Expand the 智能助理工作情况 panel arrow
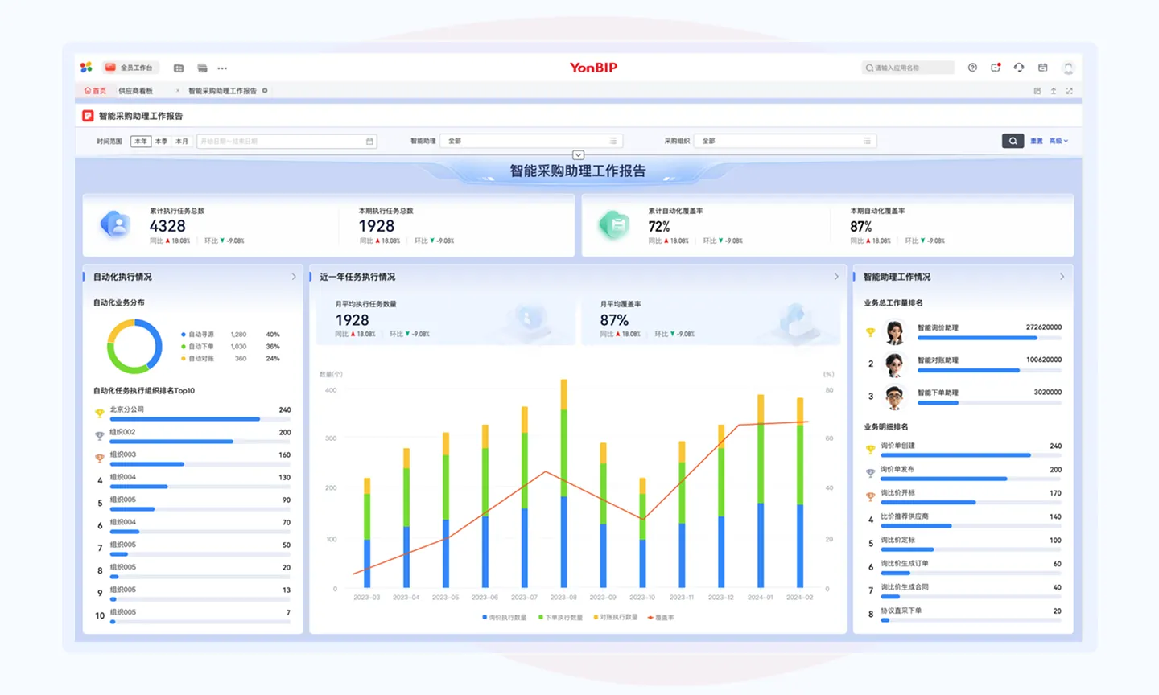The height and width of the screenshot is (695, 1159). [x=1062, y=277]
